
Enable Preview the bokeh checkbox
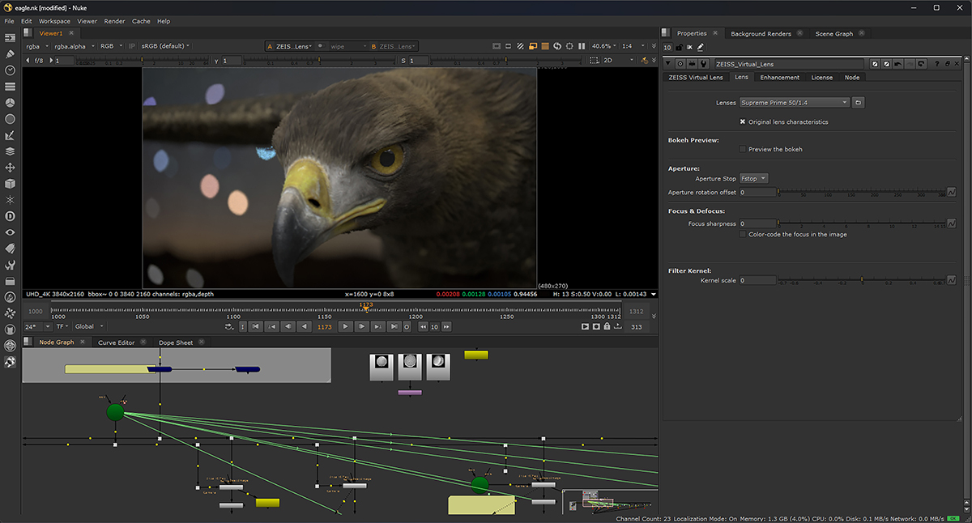[743, 149]
